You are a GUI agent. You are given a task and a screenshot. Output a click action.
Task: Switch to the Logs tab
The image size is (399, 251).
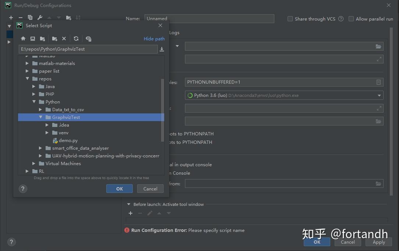174,32
